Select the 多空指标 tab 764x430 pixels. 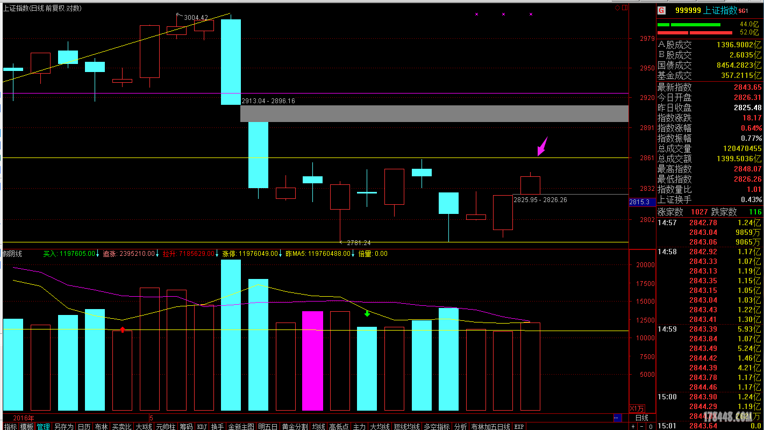click(437, 426)
